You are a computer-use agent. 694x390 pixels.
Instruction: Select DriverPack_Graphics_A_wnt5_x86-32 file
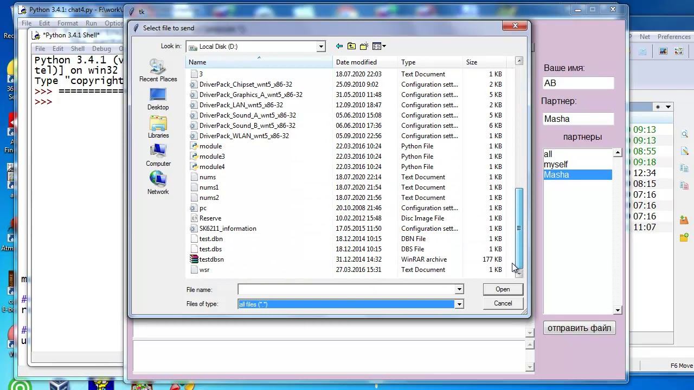pos(250,95)
